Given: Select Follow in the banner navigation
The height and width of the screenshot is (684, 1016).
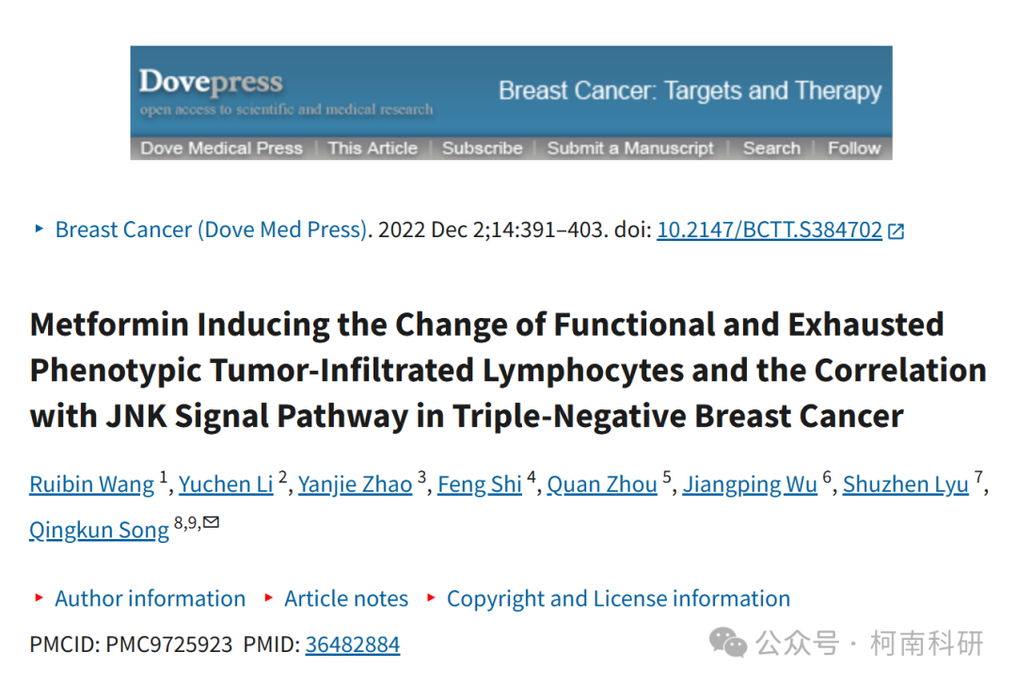Looking at the screenshot, I should pos(854,149).
